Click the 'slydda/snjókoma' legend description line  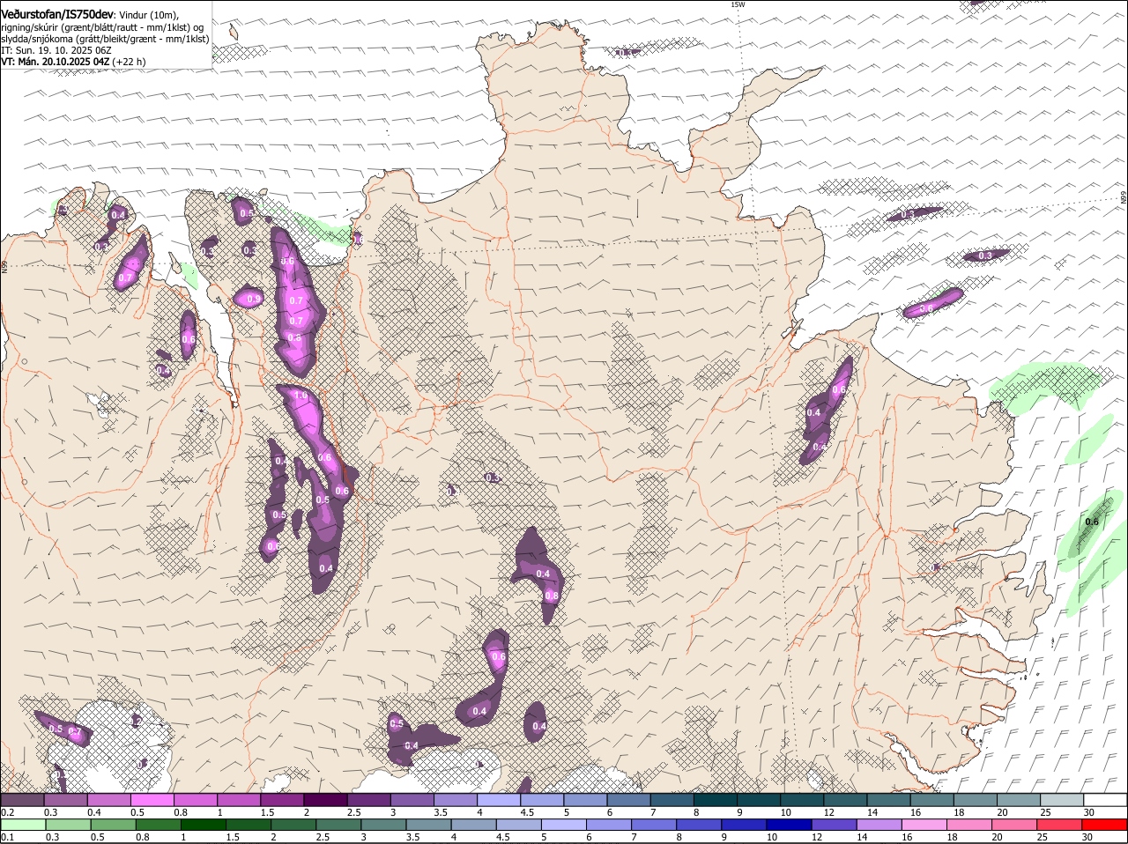pos(105,39)
